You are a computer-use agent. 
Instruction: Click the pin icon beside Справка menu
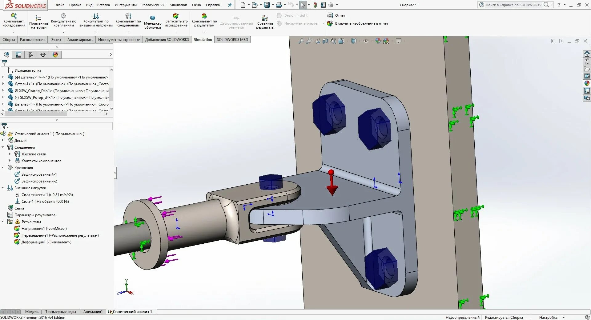(x=230, y=5)
